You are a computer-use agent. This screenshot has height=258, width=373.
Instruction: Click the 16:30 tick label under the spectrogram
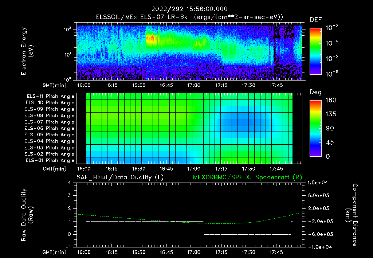click(x=139, y=85)
